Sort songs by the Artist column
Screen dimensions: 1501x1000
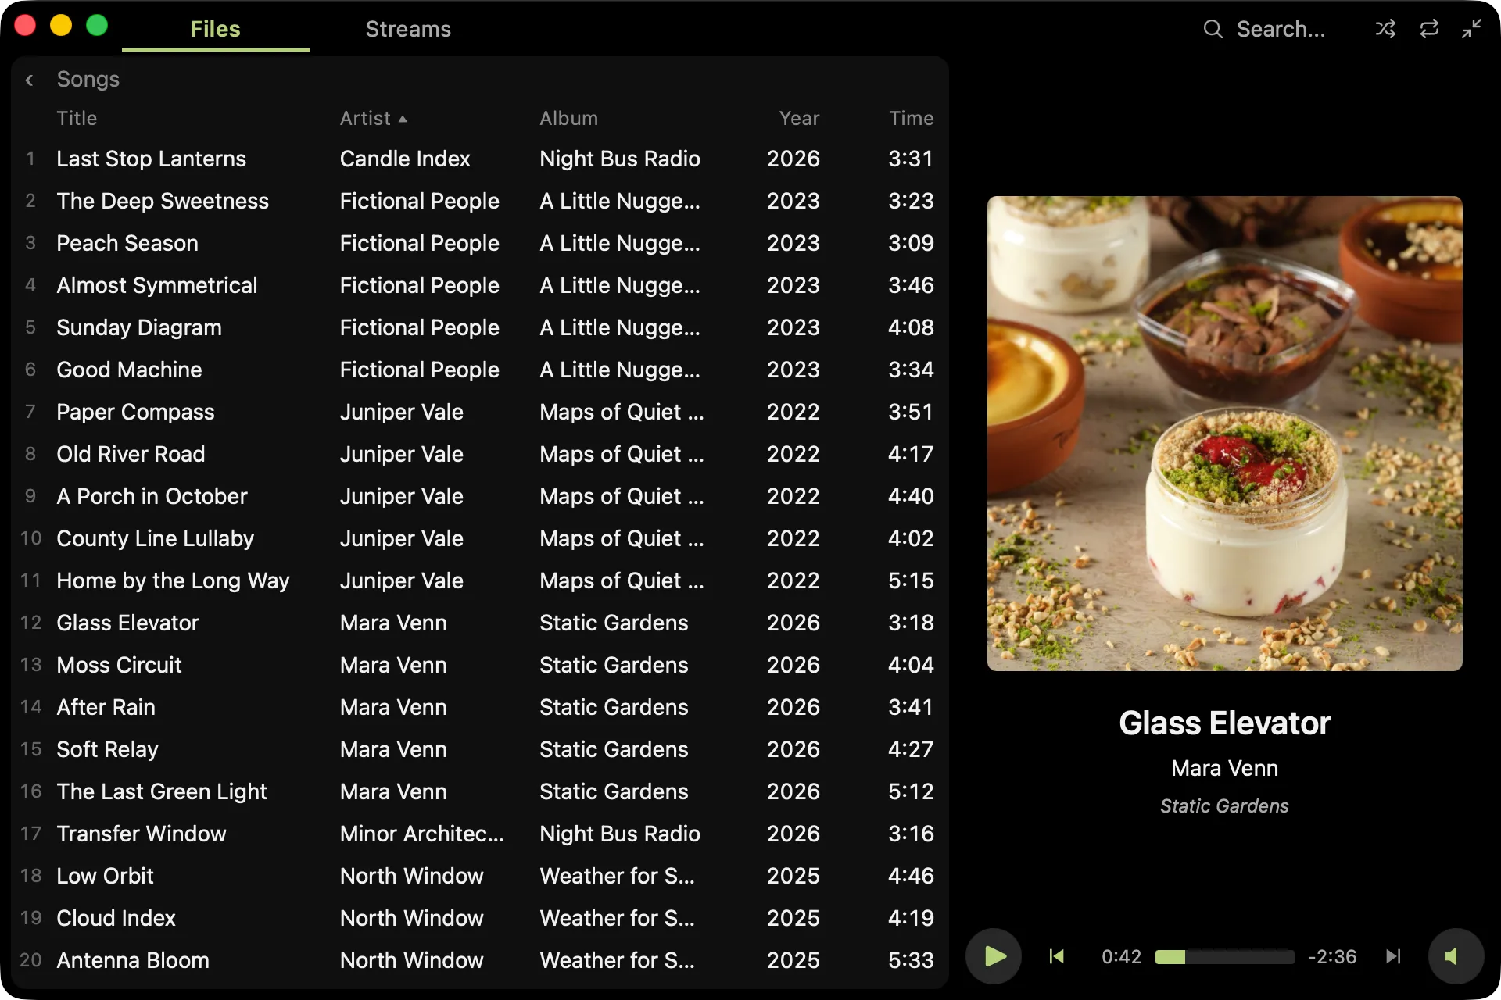[x=373, y=119]
